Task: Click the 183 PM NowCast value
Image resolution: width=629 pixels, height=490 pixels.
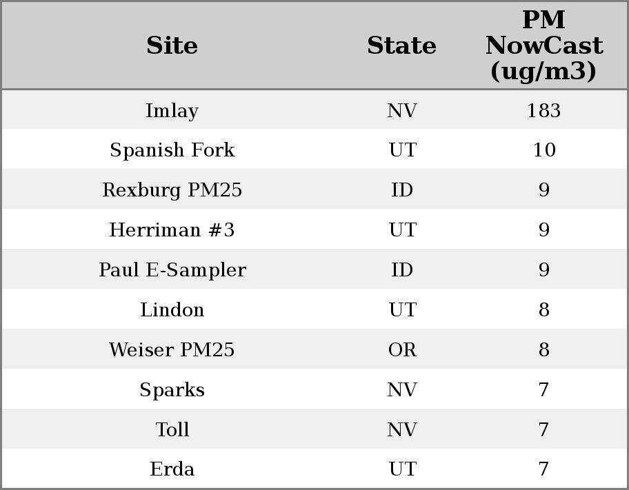Action: click(x=543, y=111)
